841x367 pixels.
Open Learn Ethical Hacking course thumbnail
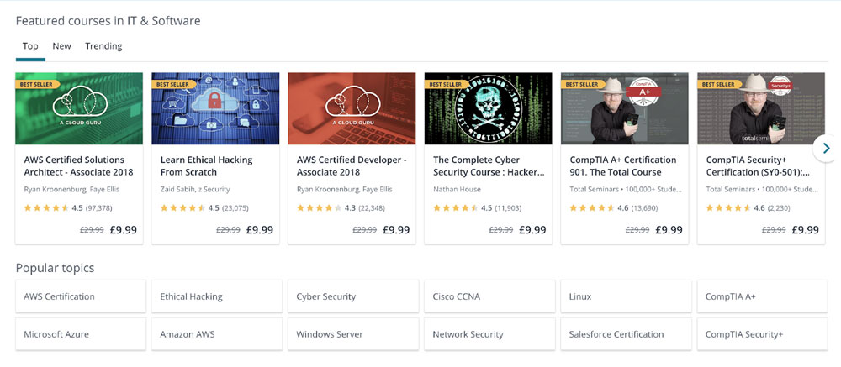[215, 109]
